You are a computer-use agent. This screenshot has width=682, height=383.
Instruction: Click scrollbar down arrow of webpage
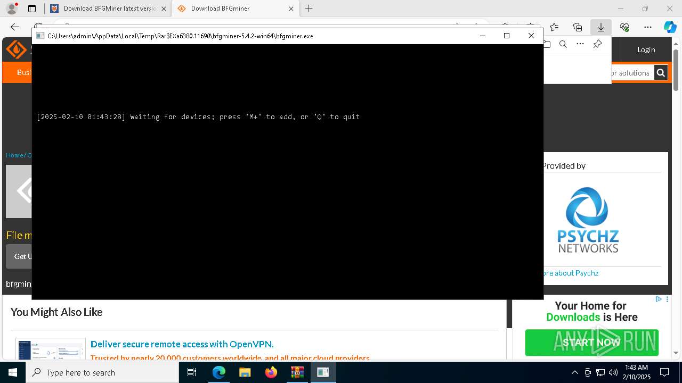pyautogui.click(x=676, y=353)
